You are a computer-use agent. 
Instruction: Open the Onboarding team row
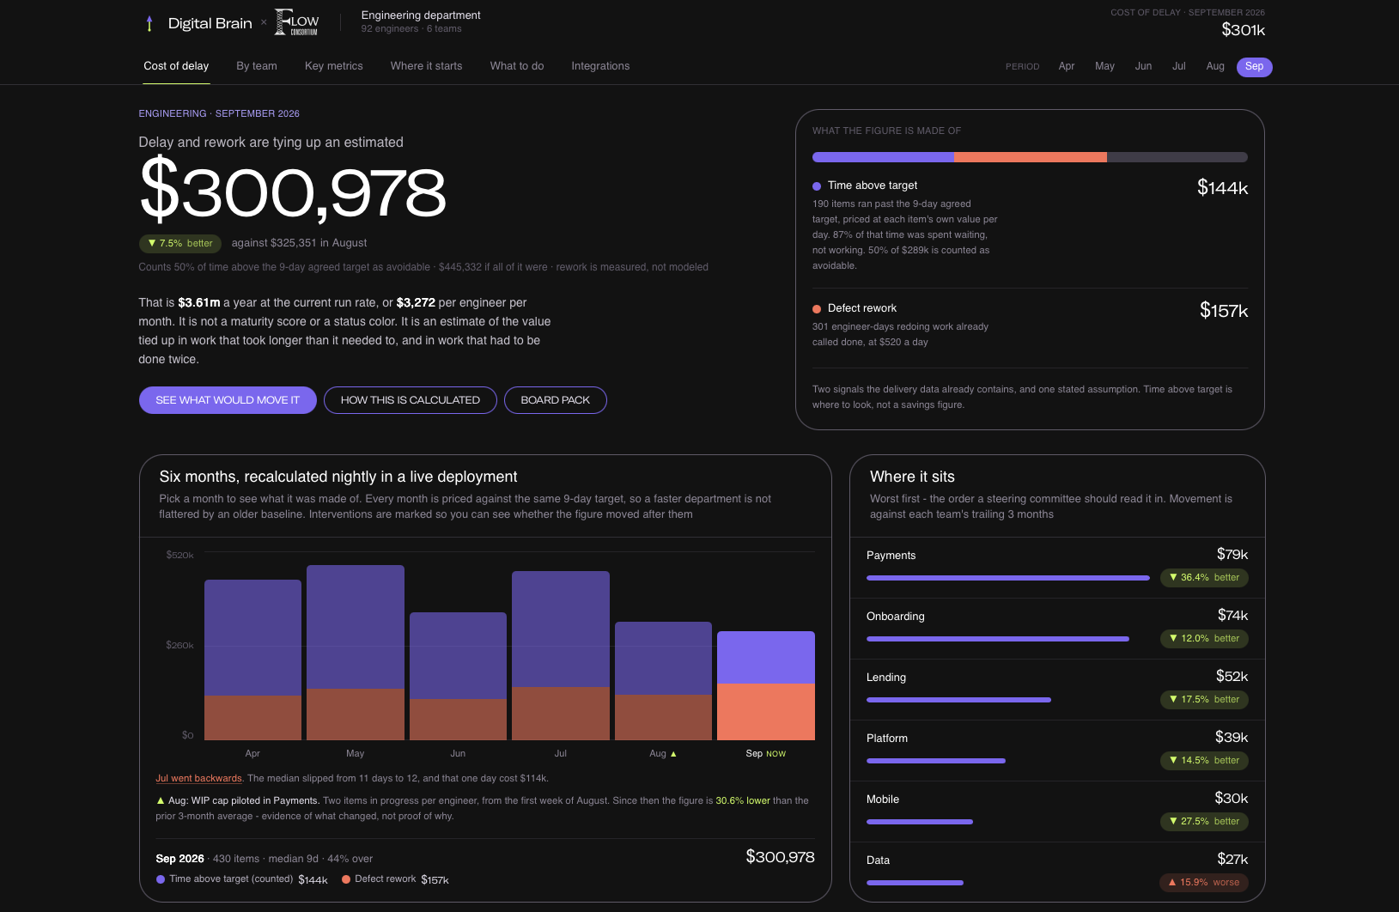pyautogui.click(x=1057, y=629)
